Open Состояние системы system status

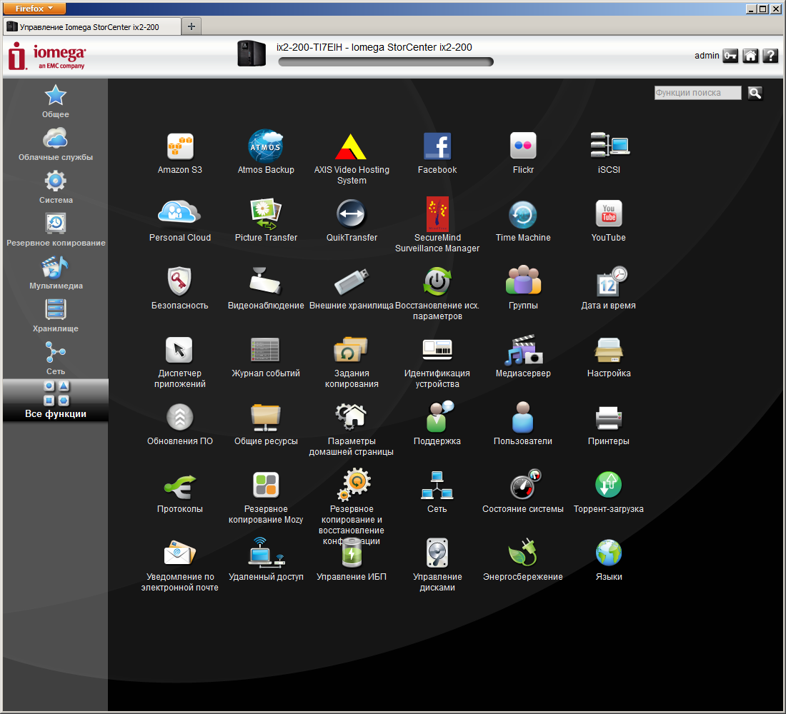click(x=525, y=485)
